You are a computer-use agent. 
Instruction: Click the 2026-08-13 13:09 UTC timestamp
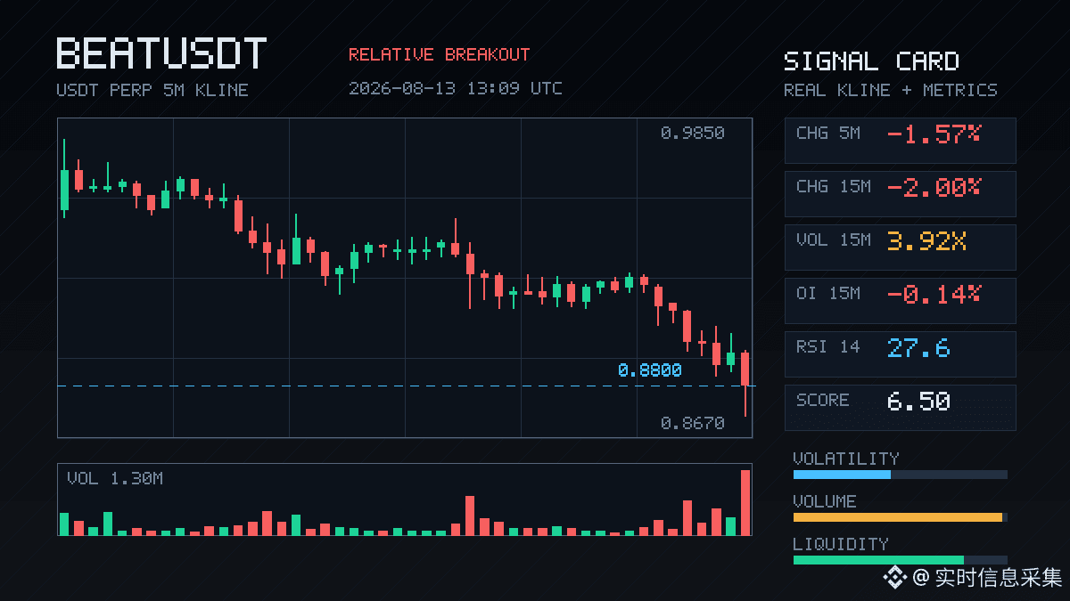tap(456, 88)
